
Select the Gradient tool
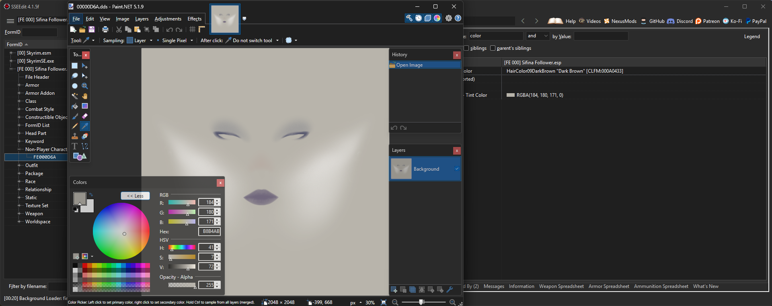tap(85, 106)
